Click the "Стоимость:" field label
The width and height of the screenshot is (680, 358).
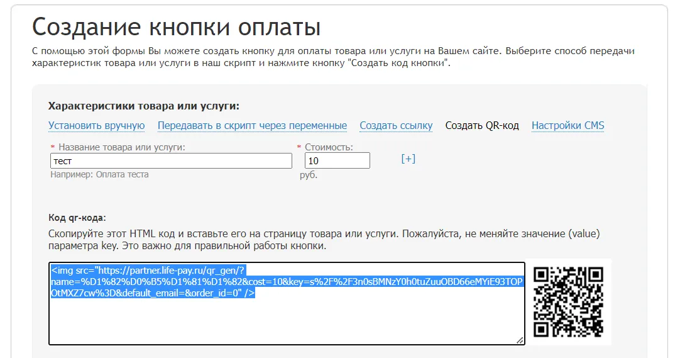329,147
